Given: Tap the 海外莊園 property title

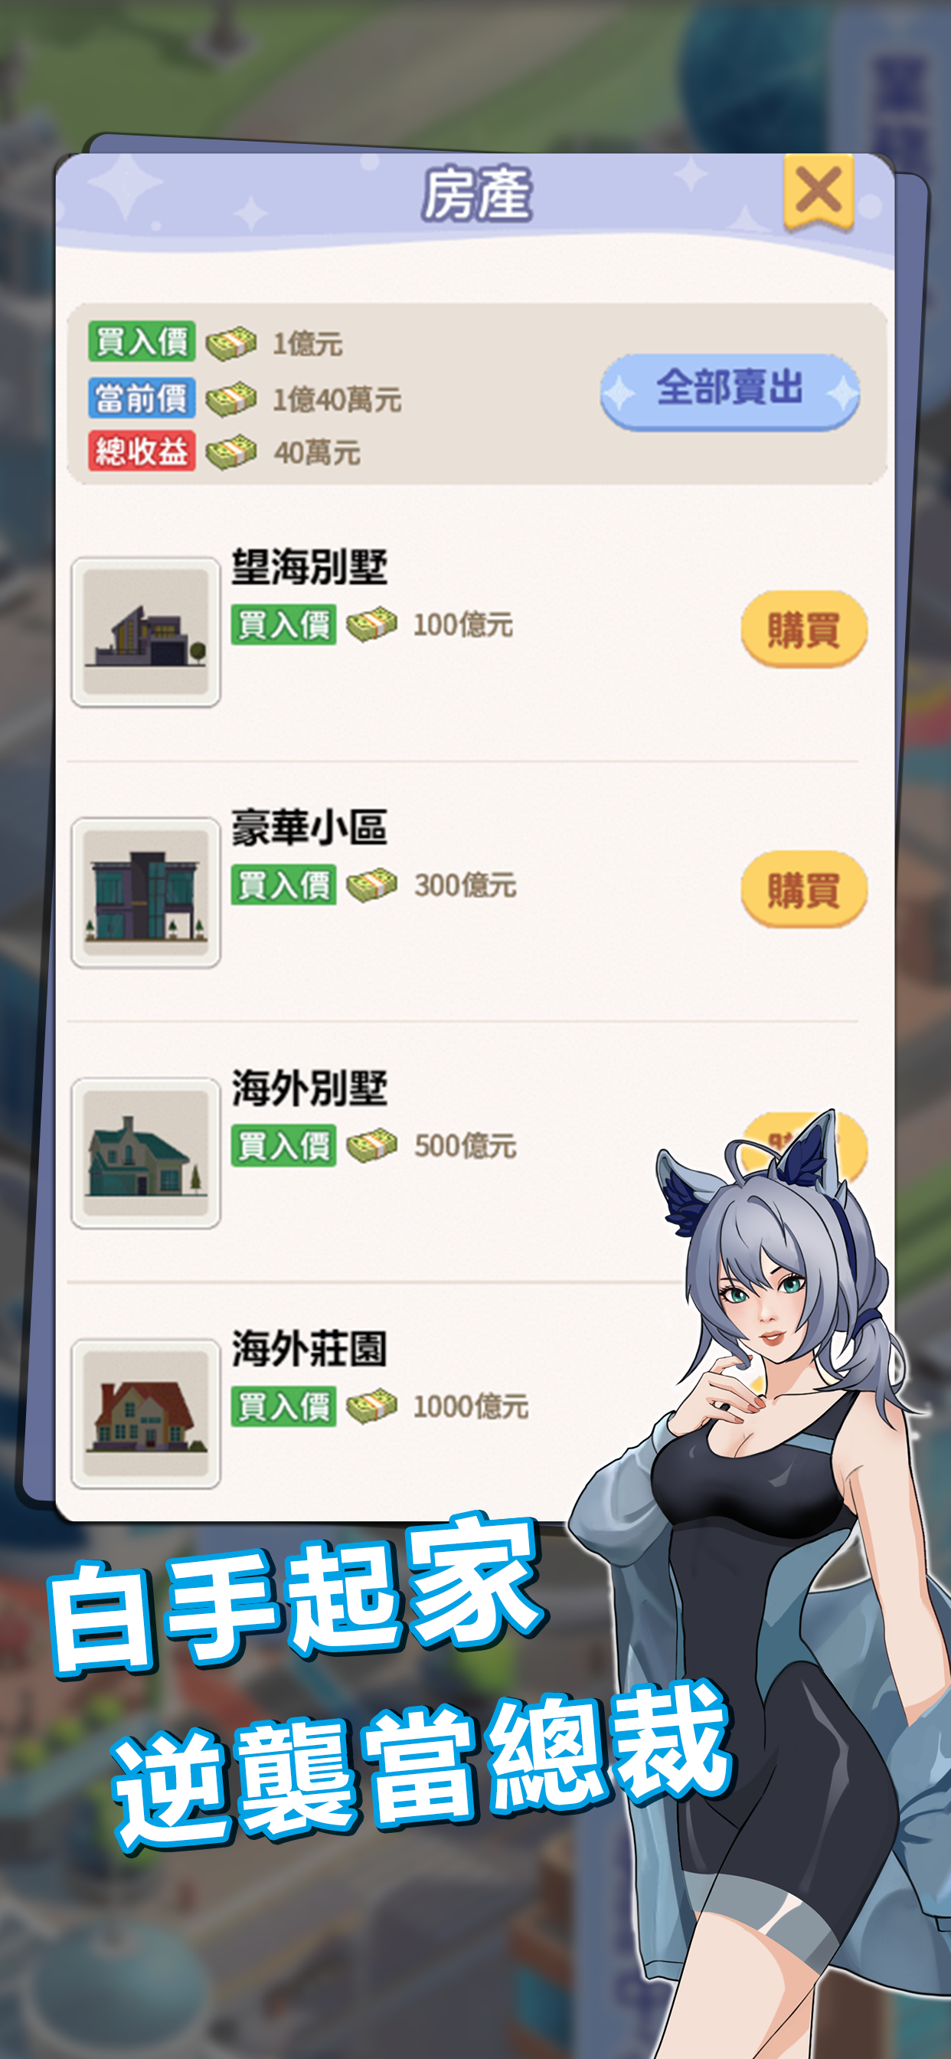Looking at the screenshot, I should [x=309, y=1349].
